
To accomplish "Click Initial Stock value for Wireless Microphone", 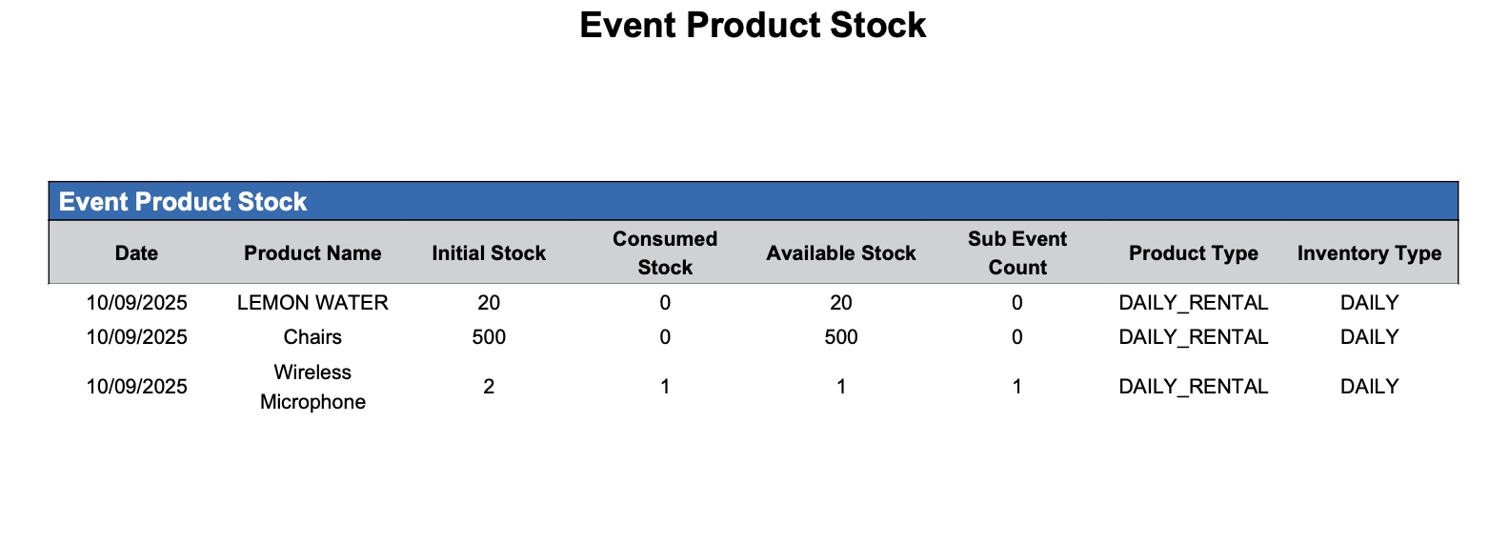I will point(489,387).
